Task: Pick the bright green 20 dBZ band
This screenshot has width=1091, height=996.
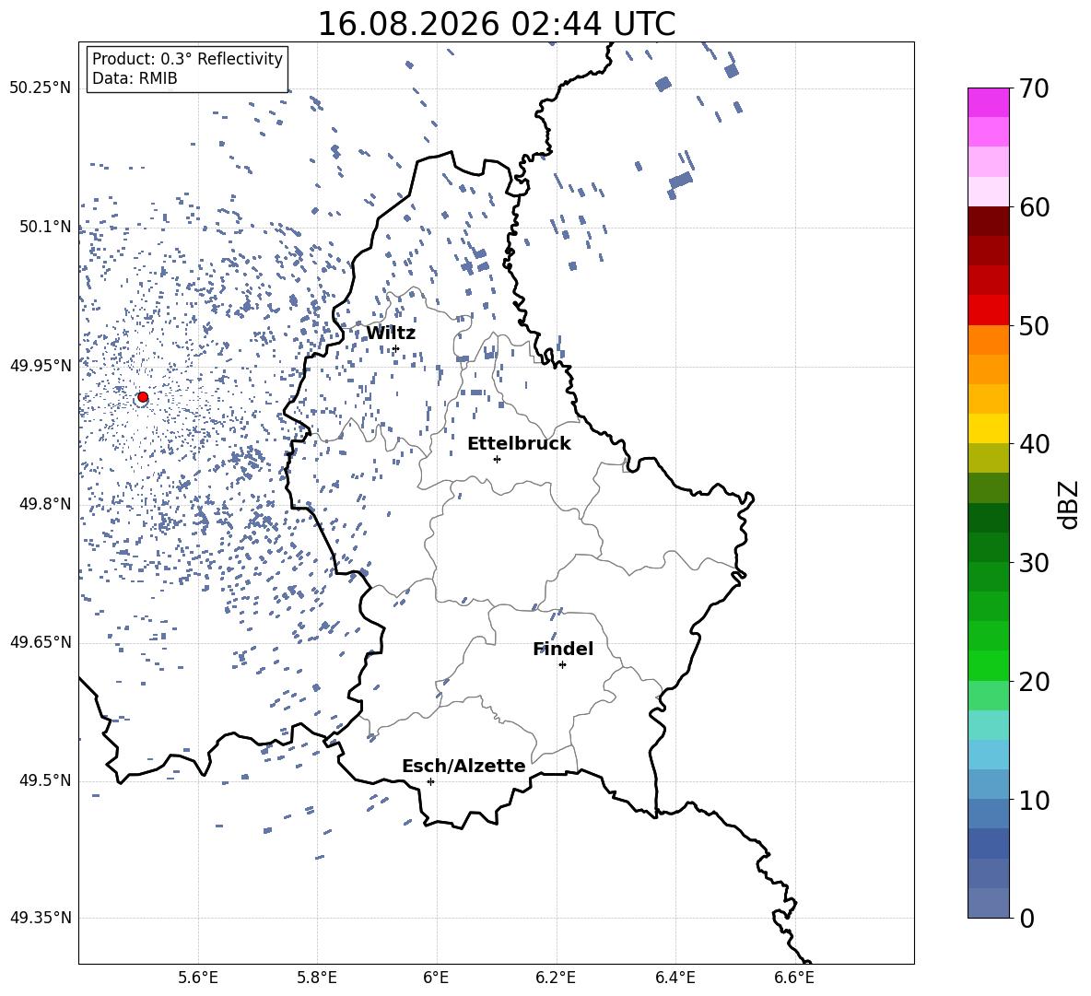Action: [x=988, y=665]
